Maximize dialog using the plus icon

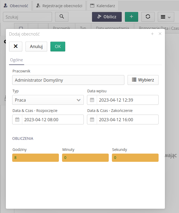(152, 34)
